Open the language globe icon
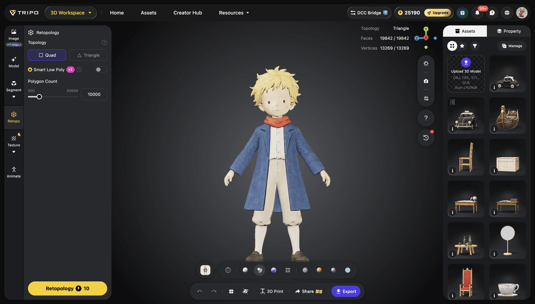This screenshot has width=535, height=304. pyautogui.click(x=507, y=13)
